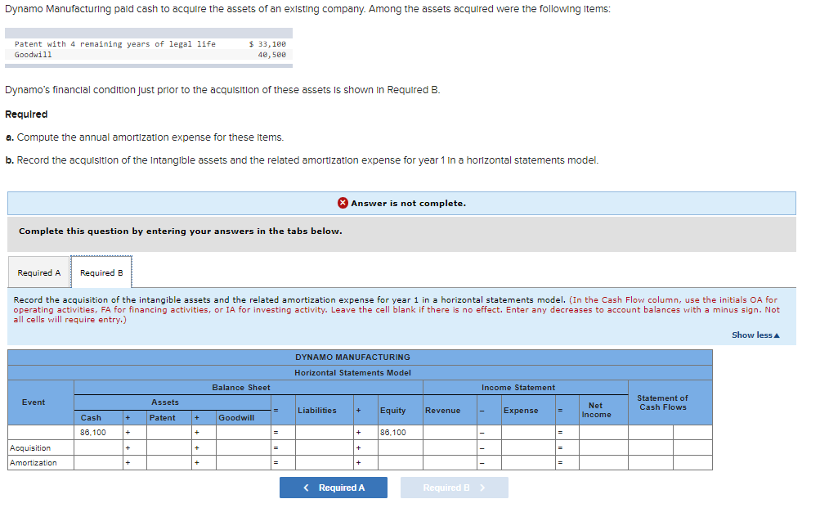The height and width of the screenshot is (508, 820).
Task: Click the beginning Equity balance 86,100 cell
Action: (x=400, y=432)
